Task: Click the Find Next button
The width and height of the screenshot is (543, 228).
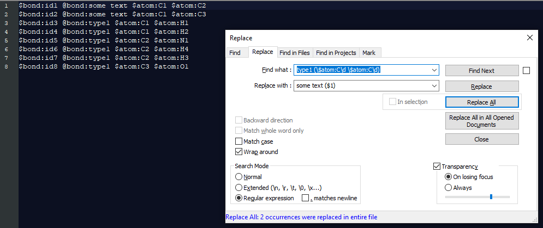Action: [482, 71]
